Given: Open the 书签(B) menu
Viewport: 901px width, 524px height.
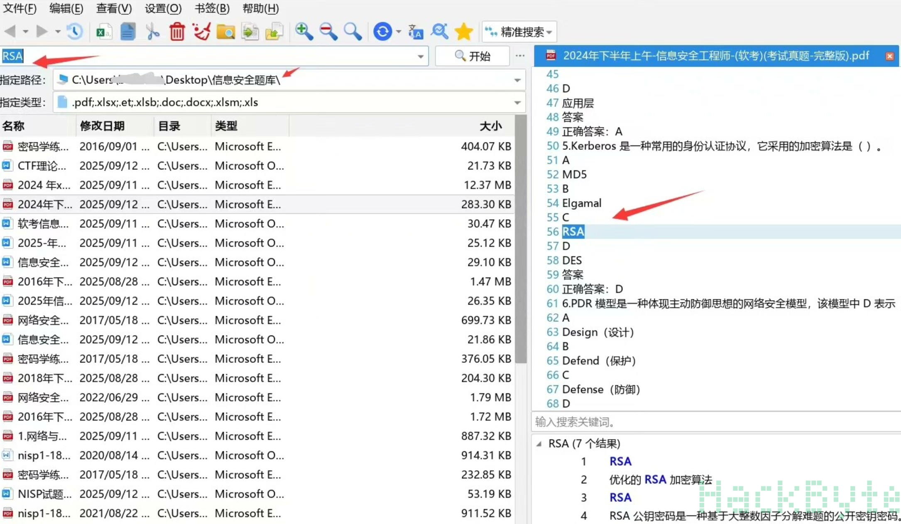Looking at the screenshot, I should (212, 8).
